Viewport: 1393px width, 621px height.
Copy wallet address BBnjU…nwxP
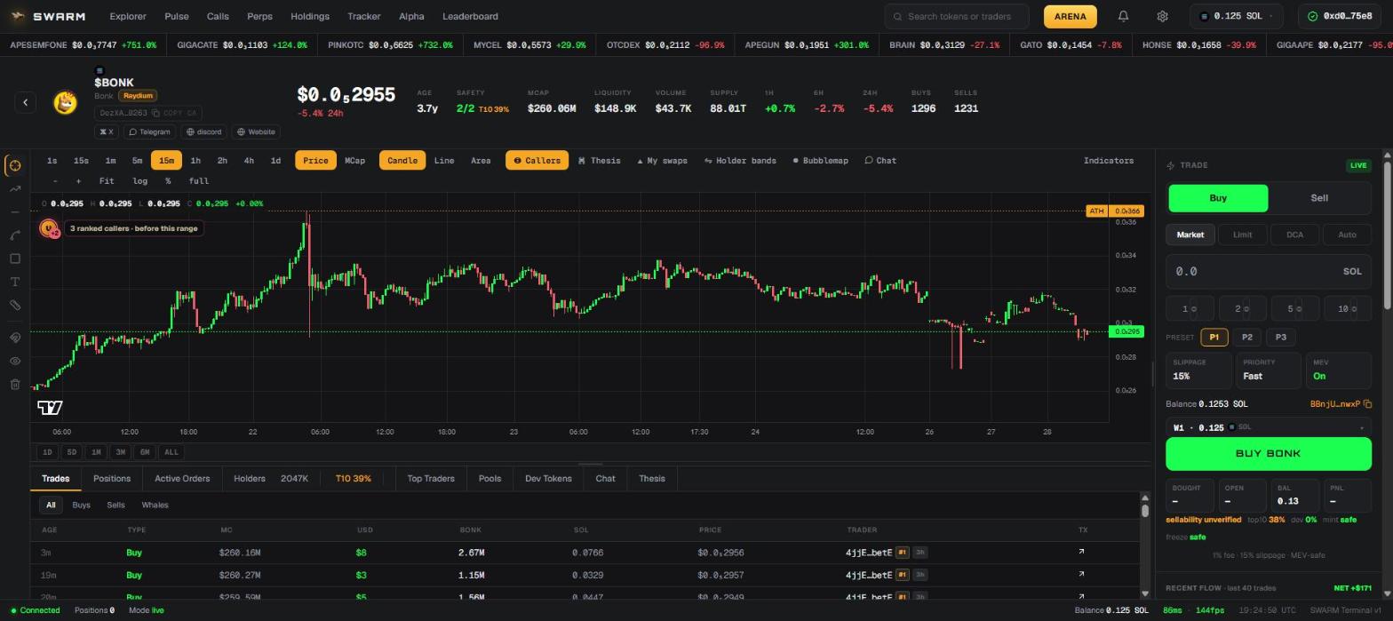pyautogui.click(x=1341, y=403)
